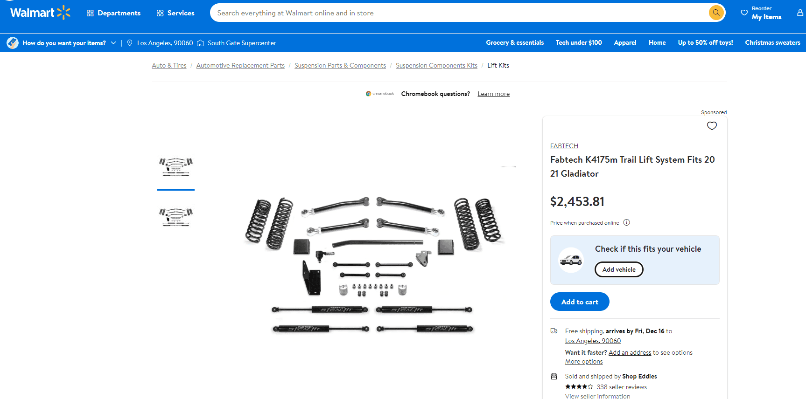Viewport: 806px width, 399px height.
Task: Click Automotive Replacement Parts breadcrumb
Action: coord(240,65)
